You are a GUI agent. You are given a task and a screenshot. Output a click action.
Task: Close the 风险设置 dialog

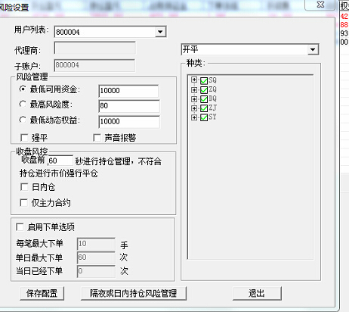[320, 5]
